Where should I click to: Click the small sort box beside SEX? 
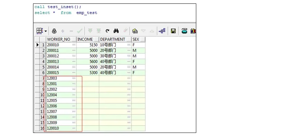(143, 39)
